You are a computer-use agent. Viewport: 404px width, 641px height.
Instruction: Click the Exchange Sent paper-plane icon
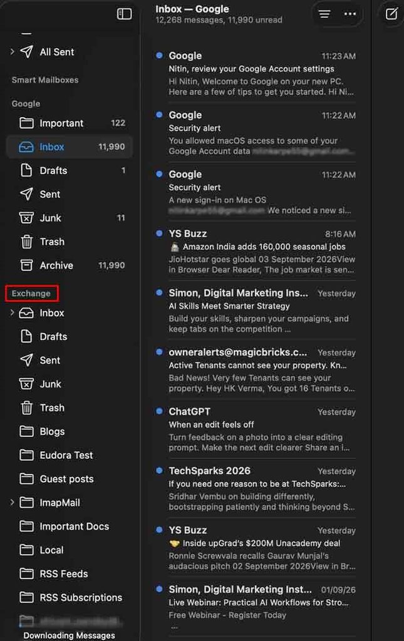[26, 360]
